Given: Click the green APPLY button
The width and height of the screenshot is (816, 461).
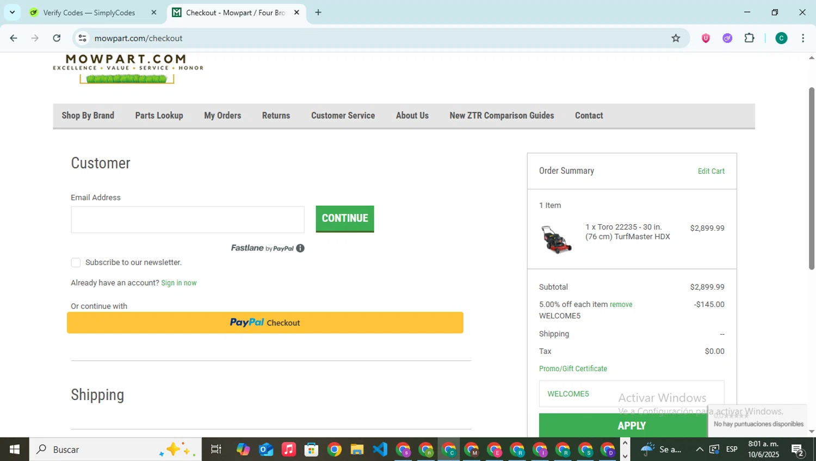Looking at the screenshot, I should tap(632, 426).
